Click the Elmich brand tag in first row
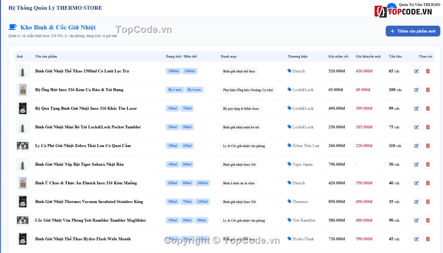 pyautogui.click(x=296, y=71)
